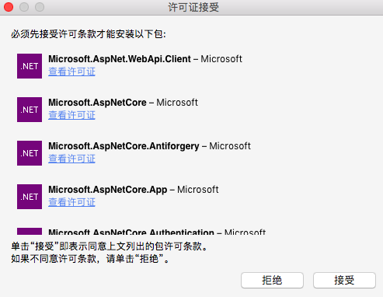View license link for Microsoft.AspNetCore.App
Screen dimensions: 383x297
coord(71,202)
